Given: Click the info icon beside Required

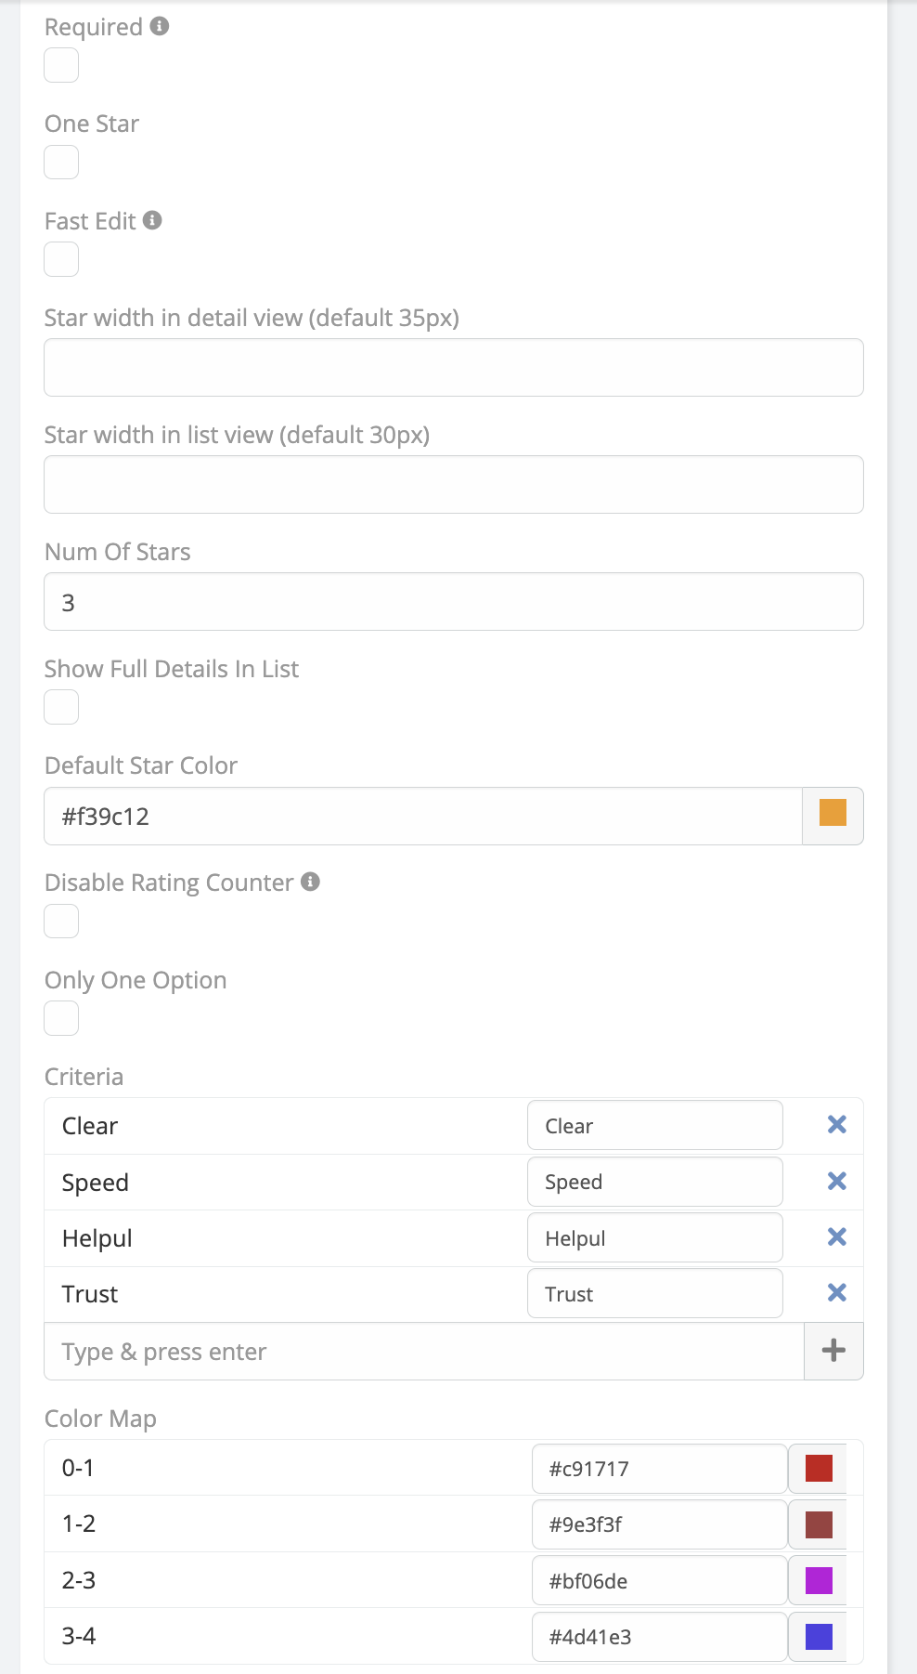Looking at the screenshot, I should pos(160,26).
